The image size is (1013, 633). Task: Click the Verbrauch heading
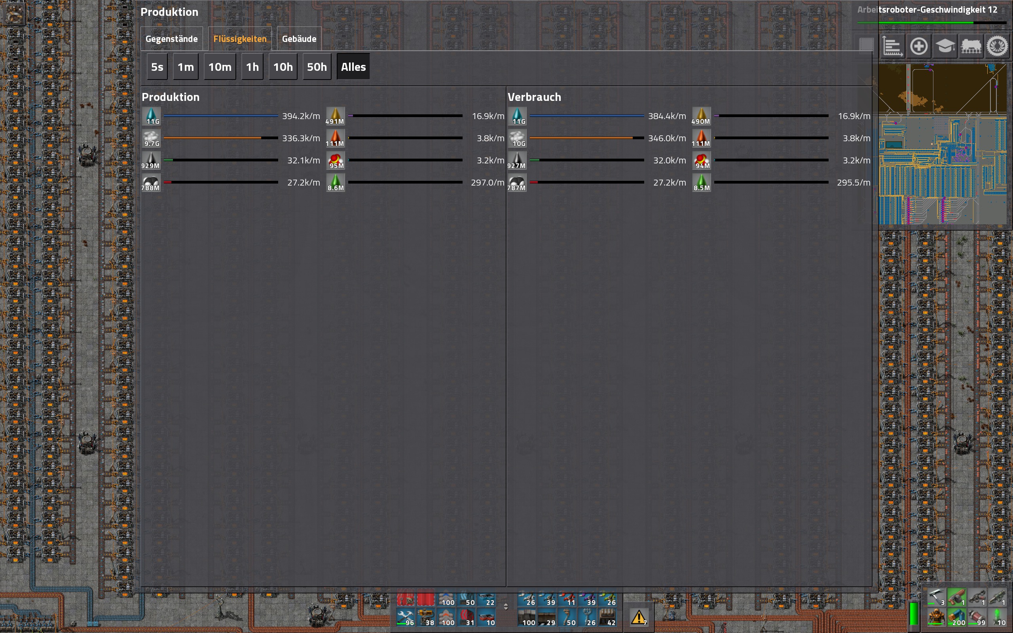pos(534,97)
